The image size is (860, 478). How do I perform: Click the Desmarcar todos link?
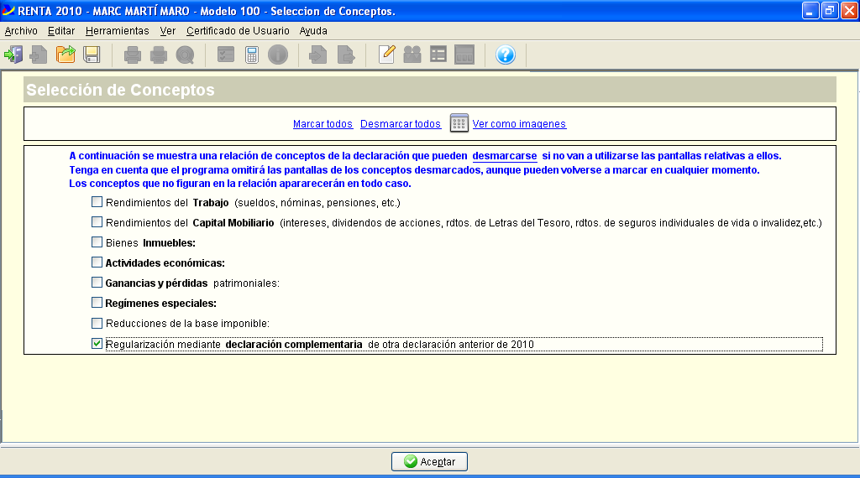(x=401, y=124)
